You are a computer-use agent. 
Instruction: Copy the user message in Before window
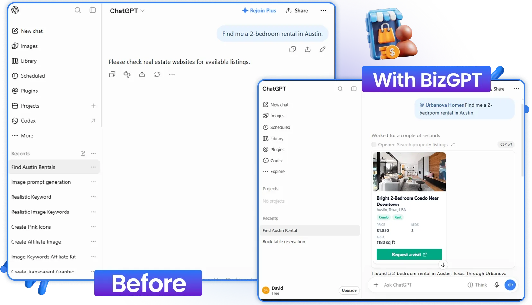(x=293, y=49)
